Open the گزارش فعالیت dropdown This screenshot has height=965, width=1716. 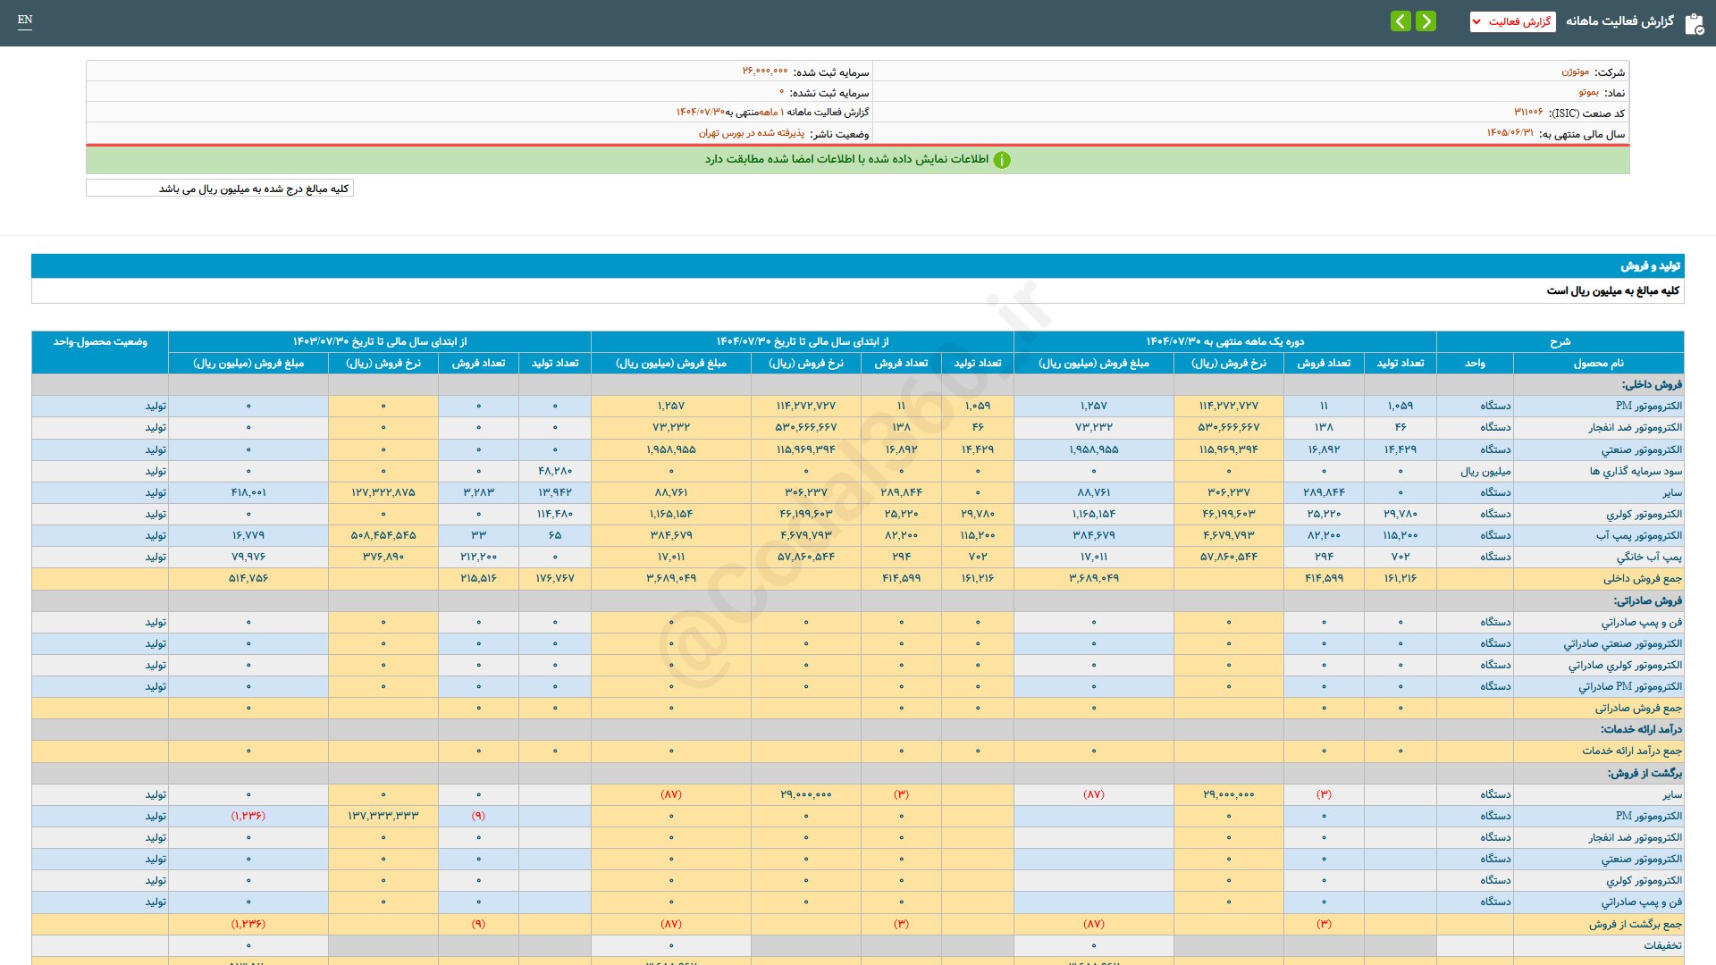(x=1512, y=21)
